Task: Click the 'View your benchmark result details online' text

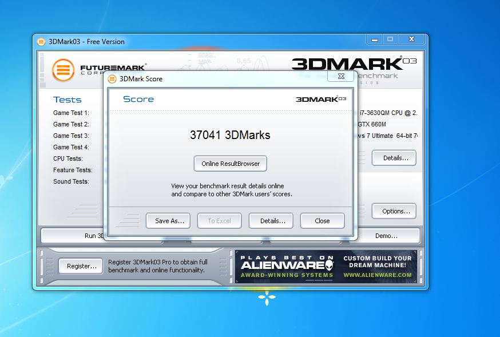Action: coord(227,186)
